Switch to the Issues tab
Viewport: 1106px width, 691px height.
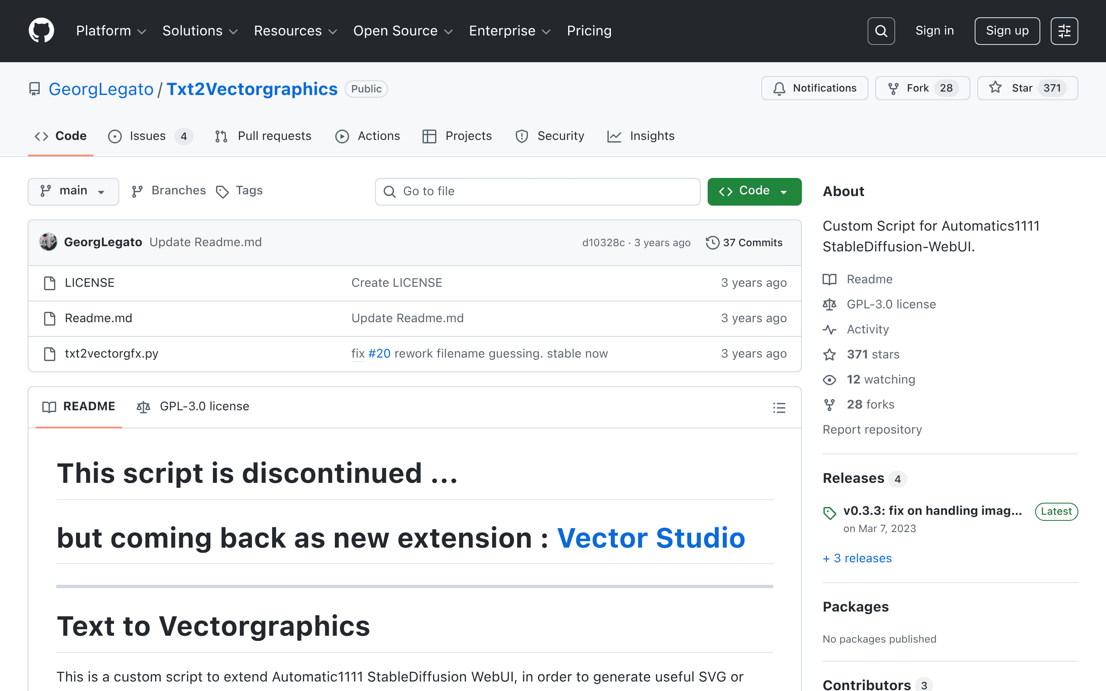coord(150,136)
